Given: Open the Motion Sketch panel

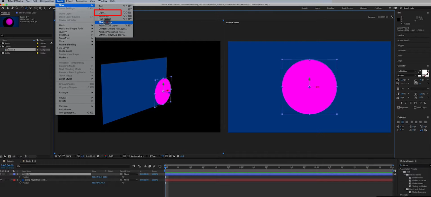Looking at the screenshot, I should [403, 40].
